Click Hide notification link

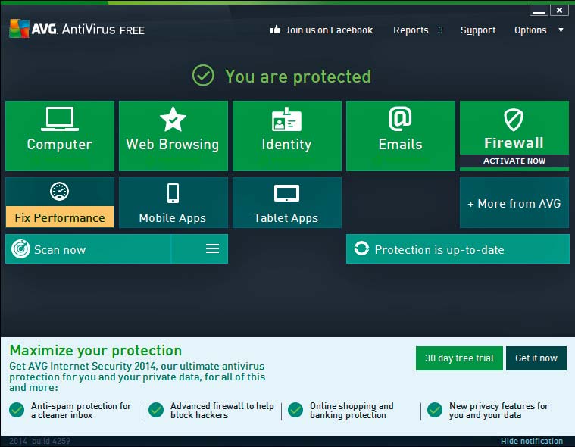532,441
